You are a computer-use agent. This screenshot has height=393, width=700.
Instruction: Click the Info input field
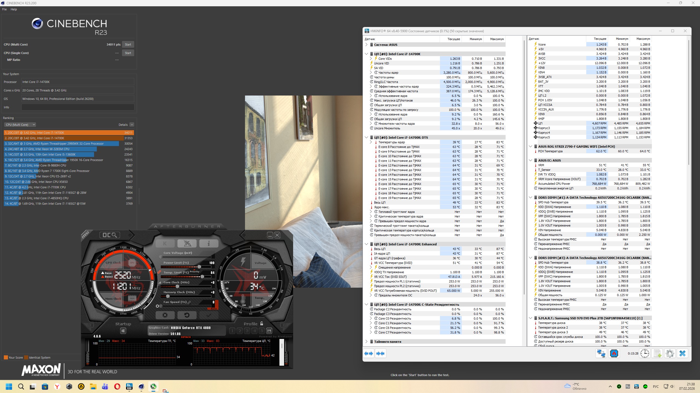click(78, 107)
